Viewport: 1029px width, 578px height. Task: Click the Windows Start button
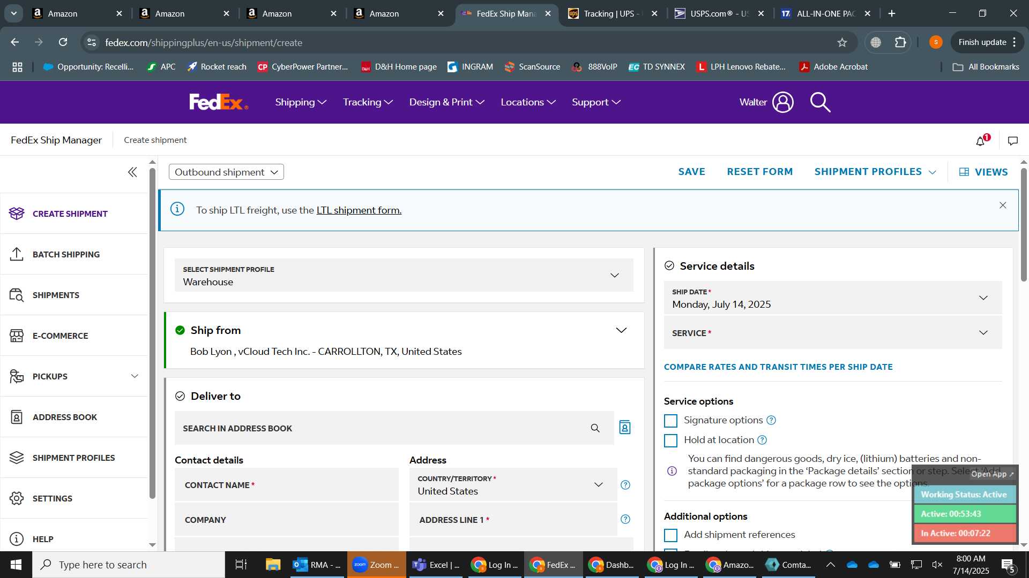(16, 565)
